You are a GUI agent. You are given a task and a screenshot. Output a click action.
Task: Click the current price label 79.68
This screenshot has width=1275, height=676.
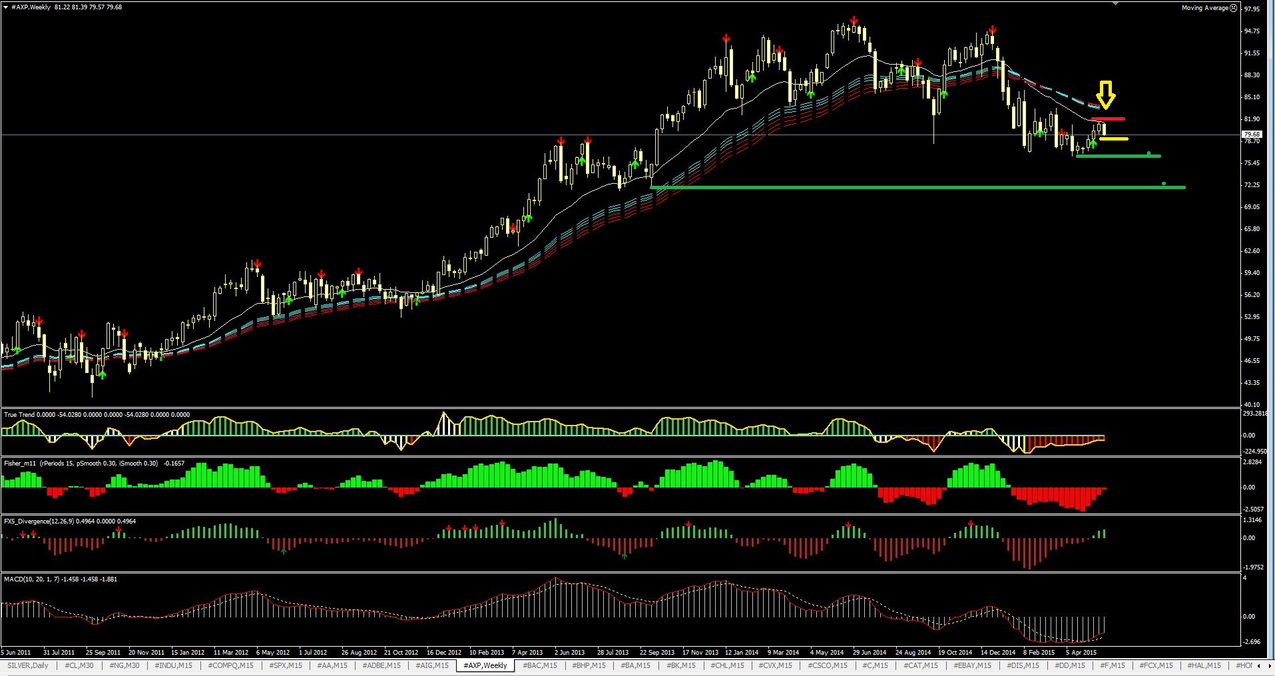[x=1252, y=135]
